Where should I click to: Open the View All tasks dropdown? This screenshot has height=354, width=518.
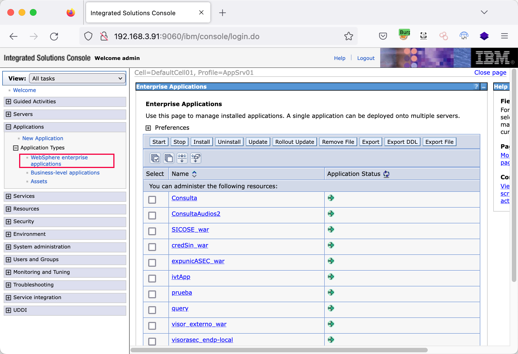point(77,79)
